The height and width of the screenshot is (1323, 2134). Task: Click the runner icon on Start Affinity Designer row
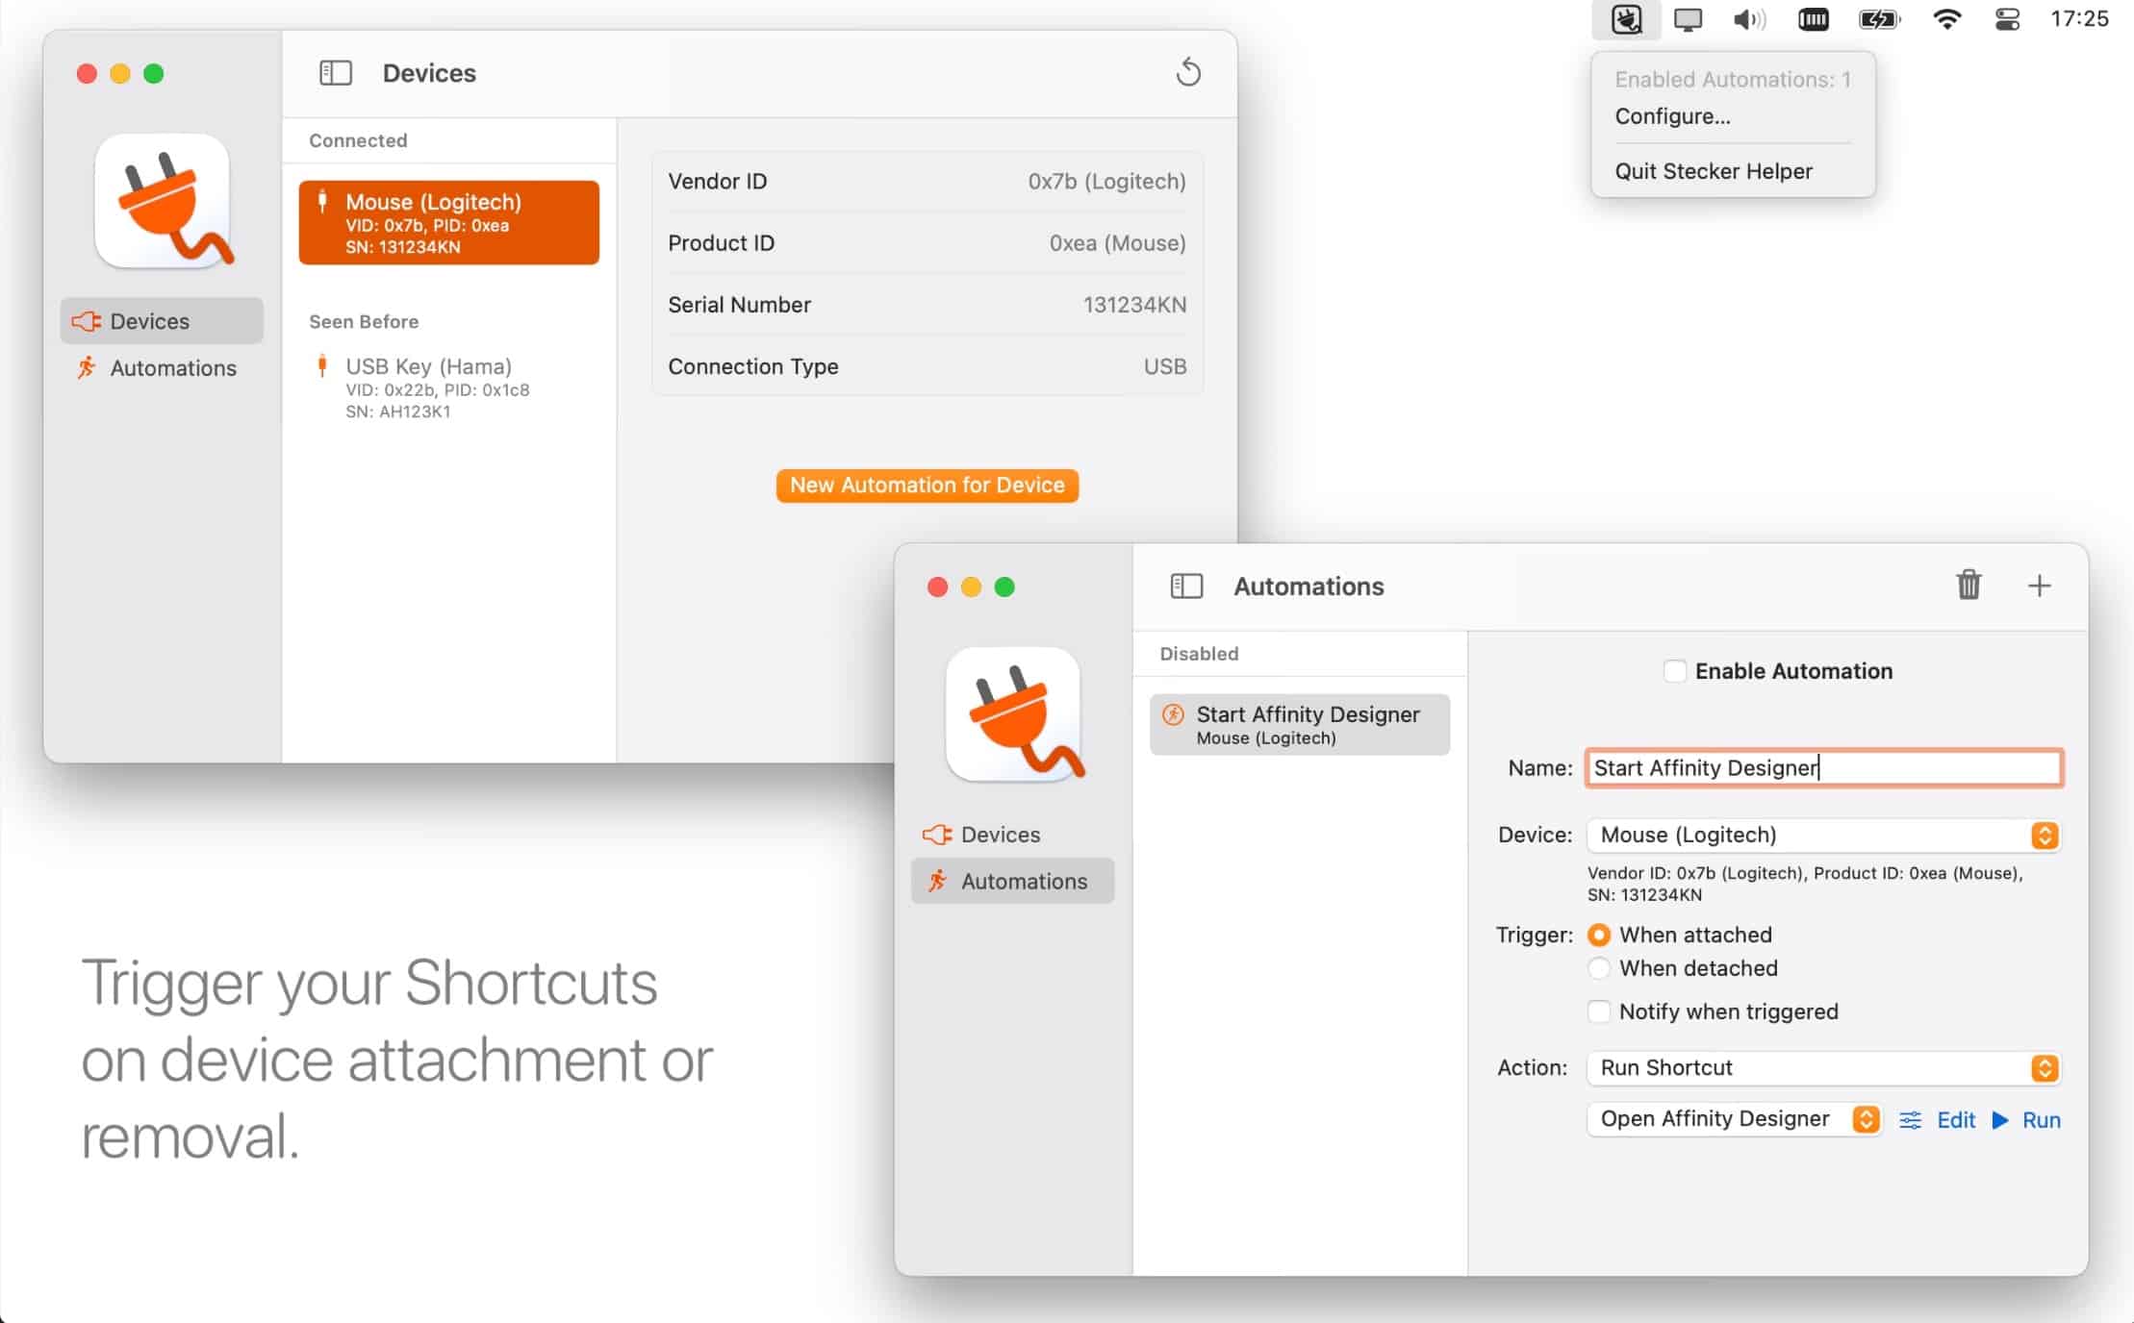1173,714
